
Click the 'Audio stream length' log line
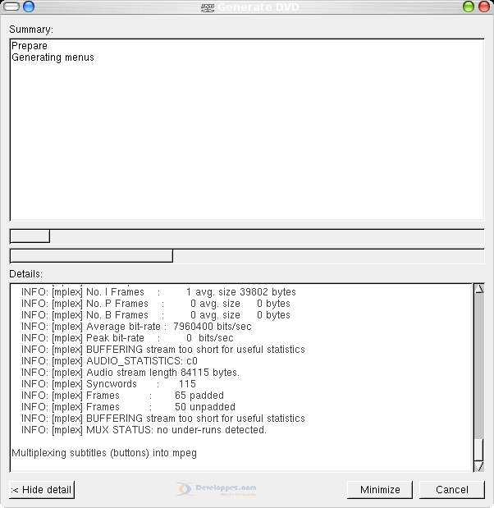(130, 373)
